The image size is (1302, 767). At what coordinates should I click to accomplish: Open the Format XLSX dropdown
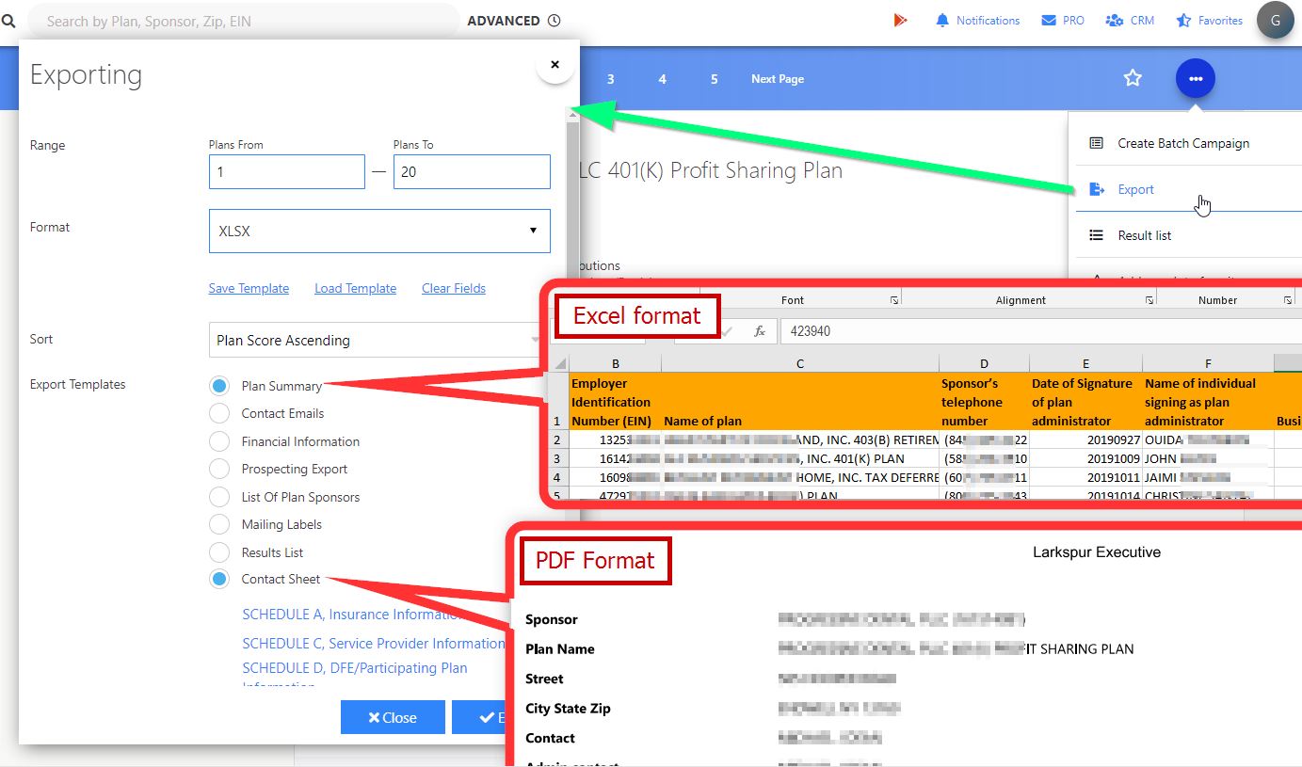pos(378,231)
